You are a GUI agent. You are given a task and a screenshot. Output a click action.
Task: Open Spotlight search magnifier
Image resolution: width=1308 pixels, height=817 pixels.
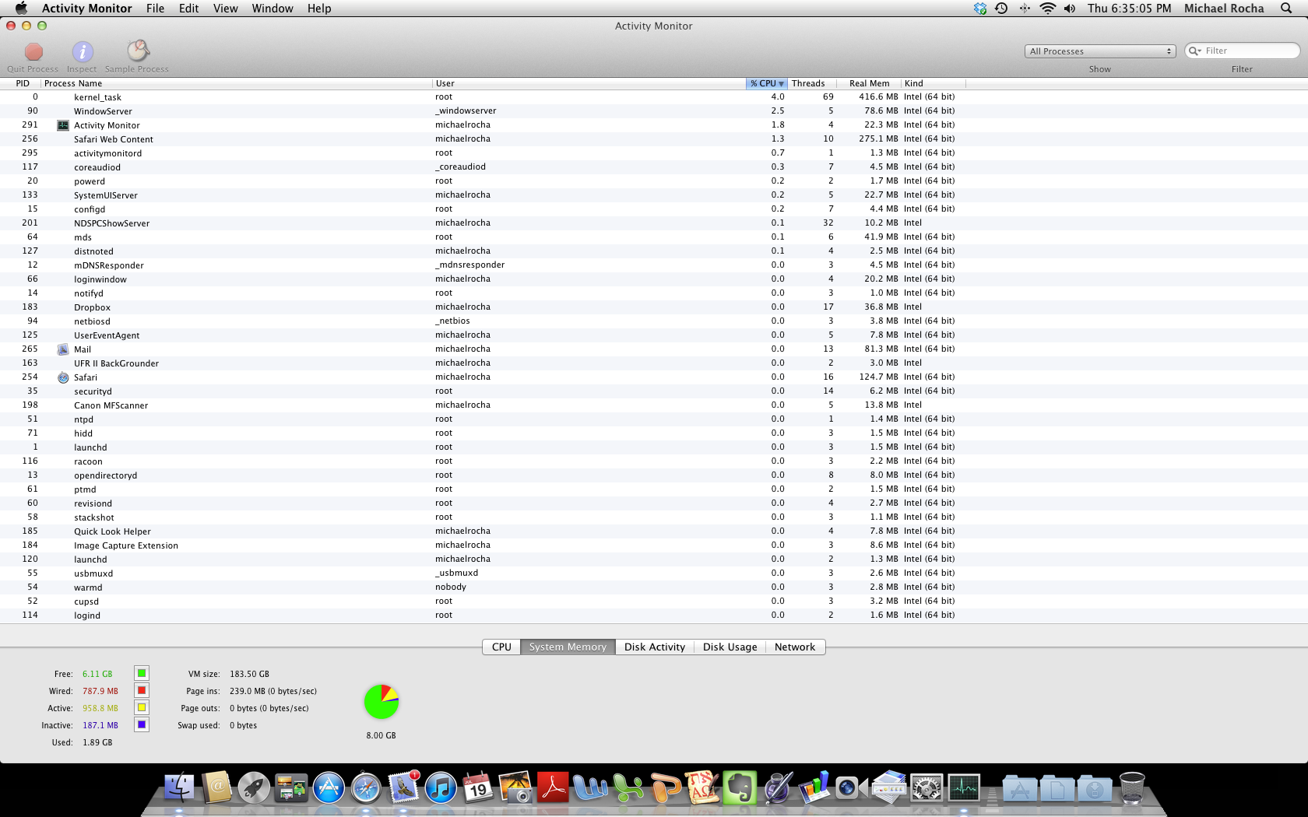tap(1286, 9)
